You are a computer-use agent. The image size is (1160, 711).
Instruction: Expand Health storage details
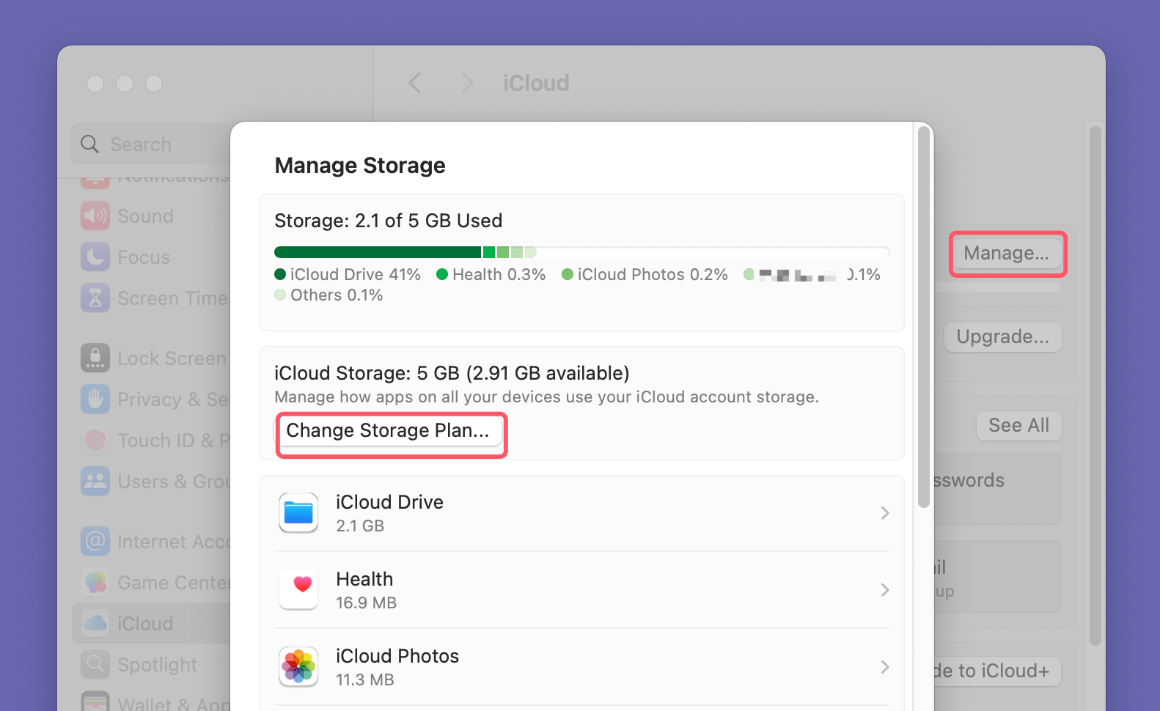point(885,589)
